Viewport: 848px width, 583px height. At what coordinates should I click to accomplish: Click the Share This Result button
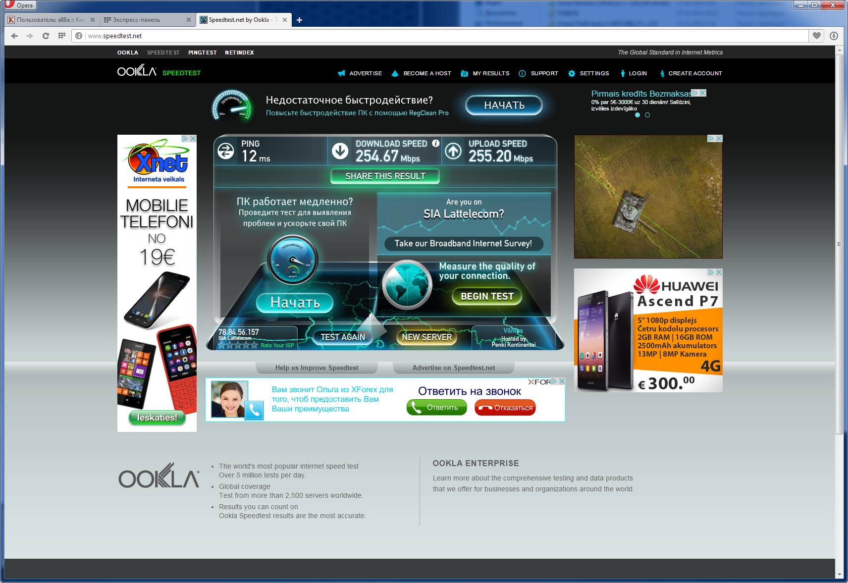click(x=385, y=176)
